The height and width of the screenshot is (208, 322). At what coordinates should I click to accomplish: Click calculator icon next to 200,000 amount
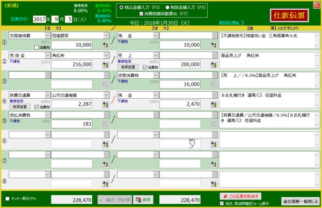[x=214, y=65]
